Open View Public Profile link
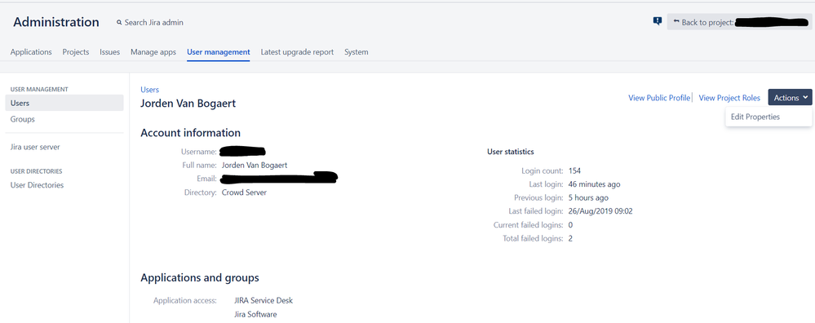 (x=659, y=98)
